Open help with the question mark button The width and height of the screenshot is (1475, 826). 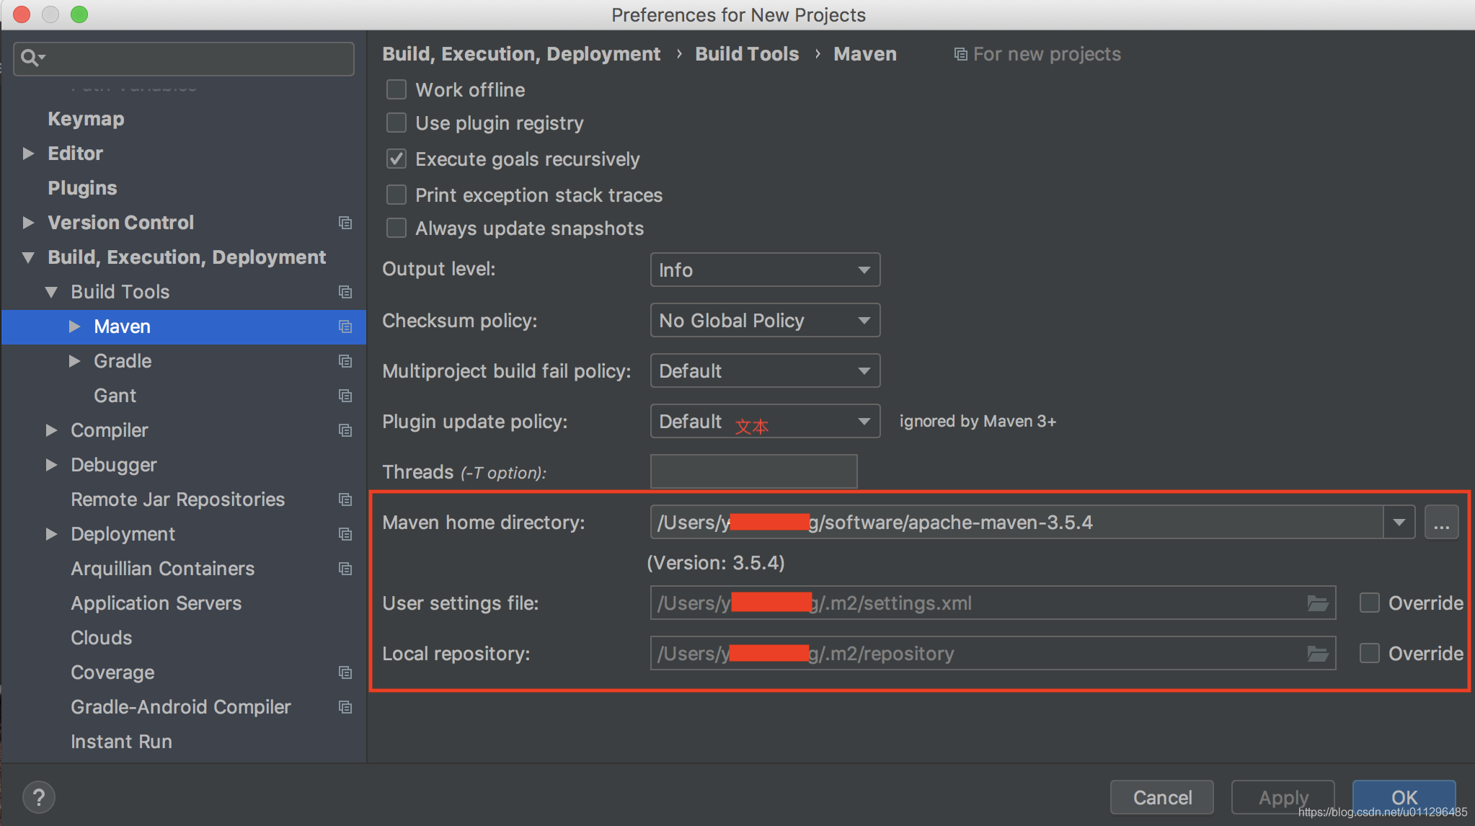point(39,797)
